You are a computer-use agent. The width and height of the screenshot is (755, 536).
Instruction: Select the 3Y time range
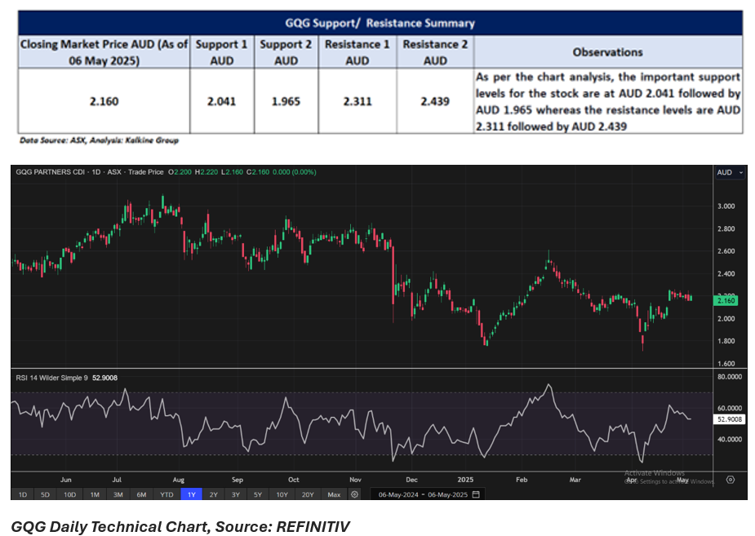click(236, 494)
